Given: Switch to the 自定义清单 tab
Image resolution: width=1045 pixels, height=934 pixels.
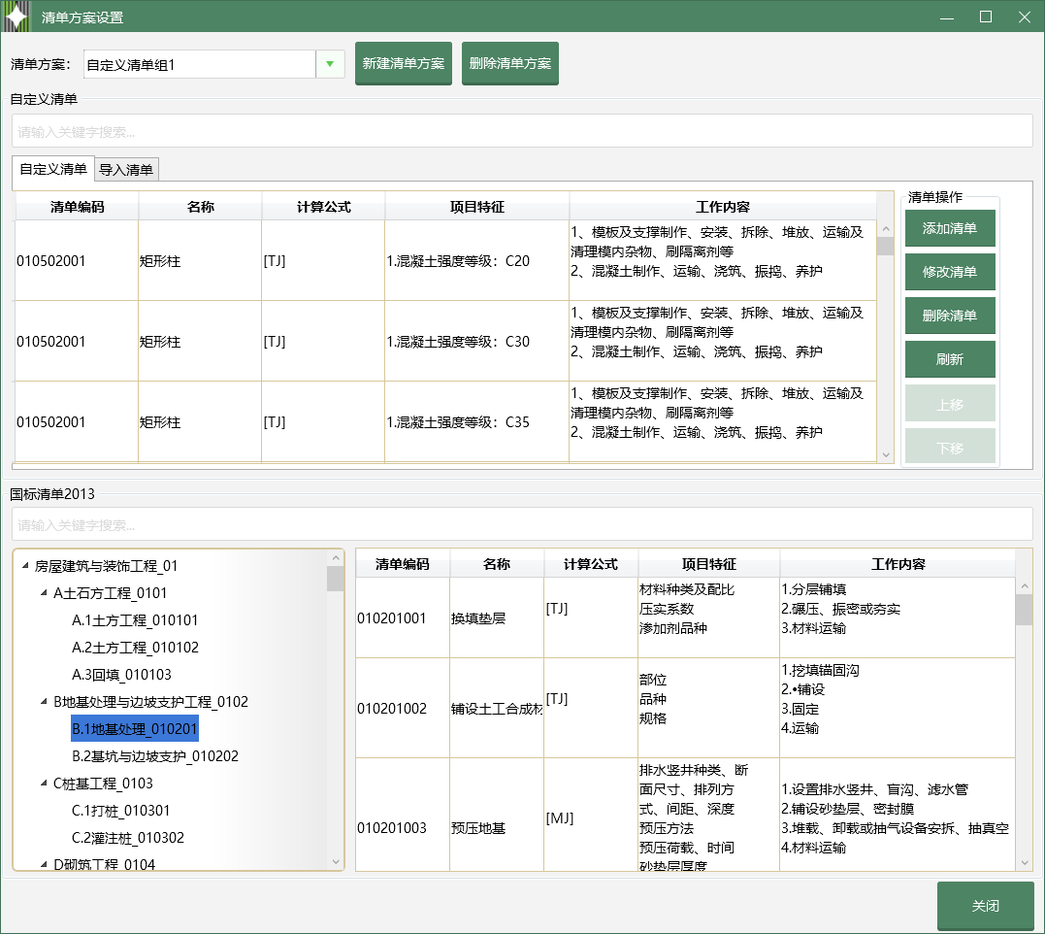Looking at the screenshot, I should coord(53,169).
